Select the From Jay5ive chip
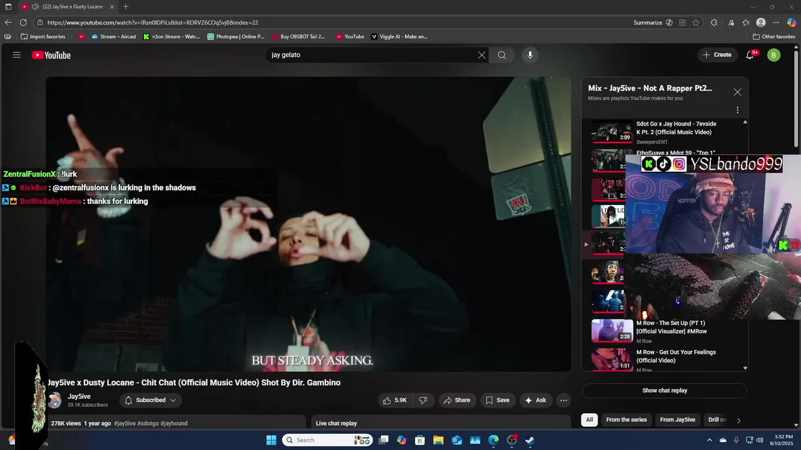Image resolution: width=801 pixels, height=450 pixels. [677, 420]
